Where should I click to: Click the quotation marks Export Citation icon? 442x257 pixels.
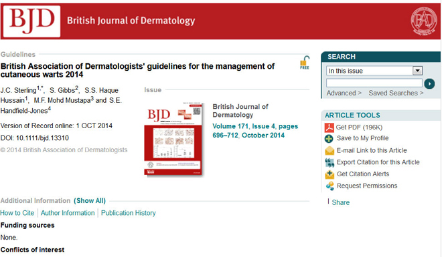point(329,162)
